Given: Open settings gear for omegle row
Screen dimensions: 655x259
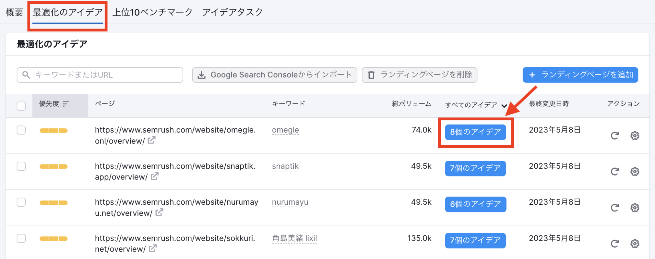Looking at the screenshot, I should 635,136.
